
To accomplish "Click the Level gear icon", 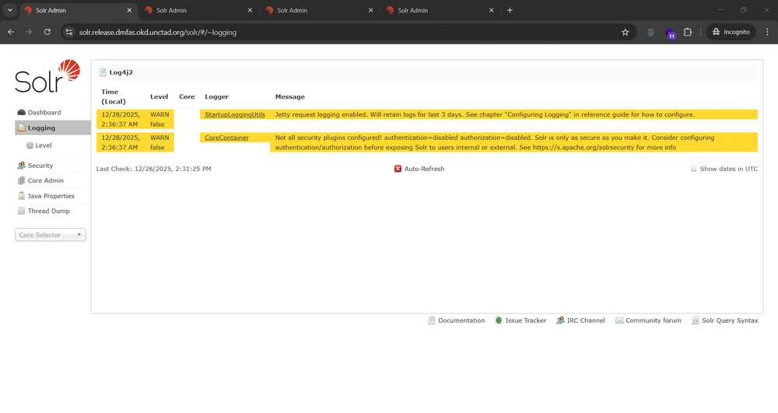I will [30, 145].
